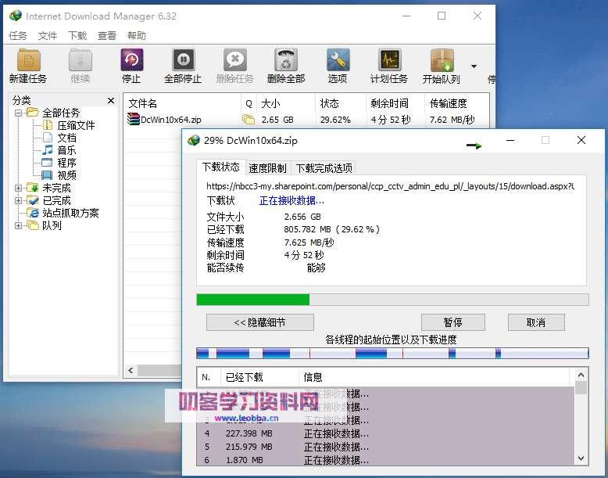Open the 任务 menu
The height and width of the screenshot is (478, 608).
pyautogui.click(x=18, y=36)
